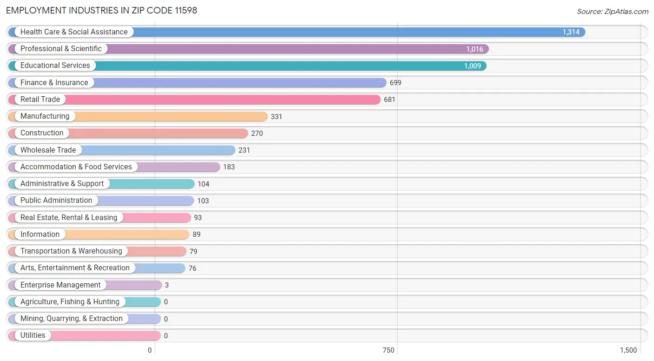Click the Finance & Insurance label
The image size is (654, 361).
tap(54, 82)
